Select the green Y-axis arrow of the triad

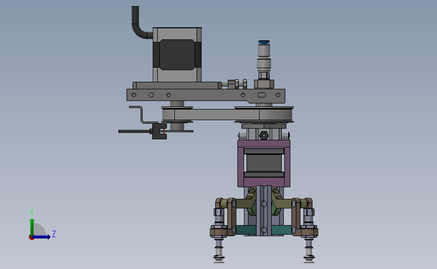tap(32, 227)
